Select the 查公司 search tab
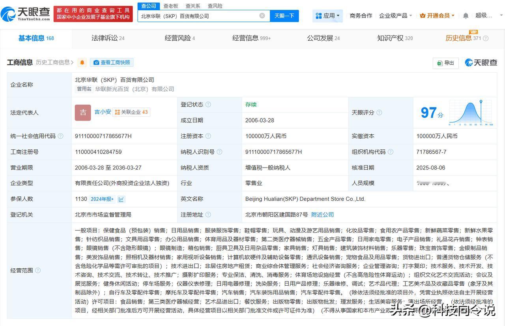This screenshot has height=326, width=505. [148, 6]
